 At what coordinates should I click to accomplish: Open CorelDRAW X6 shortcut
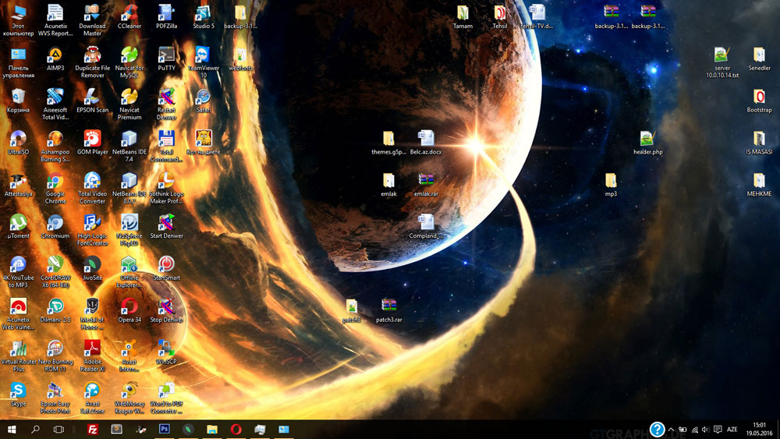tap(55, 272)
